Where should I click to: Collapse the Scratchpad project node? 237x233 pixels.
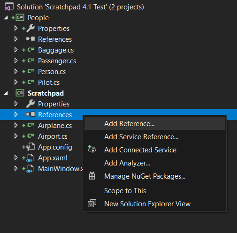(x=6, y=93)
